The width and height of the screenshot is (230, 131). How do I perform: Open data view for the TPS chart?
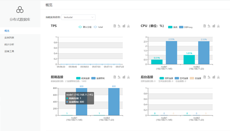(x=115, y=26)
